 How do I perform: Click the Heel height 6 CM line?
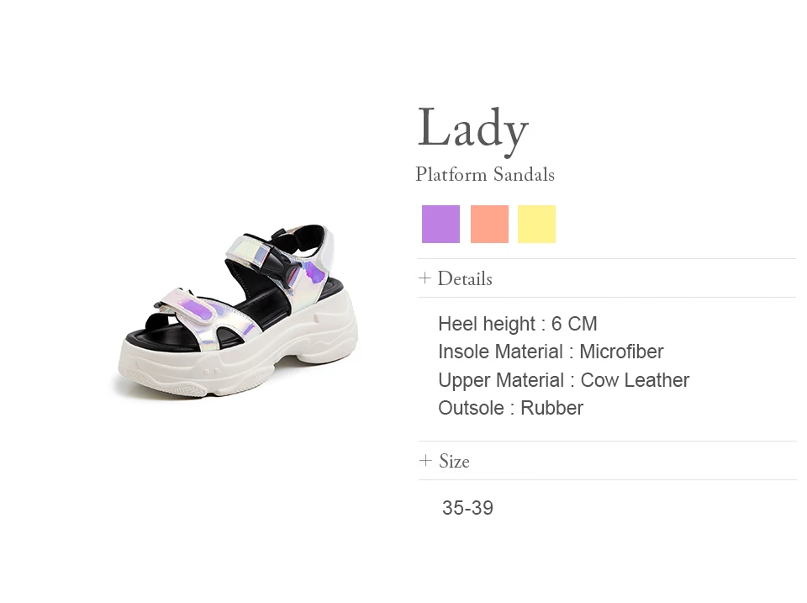517,324
